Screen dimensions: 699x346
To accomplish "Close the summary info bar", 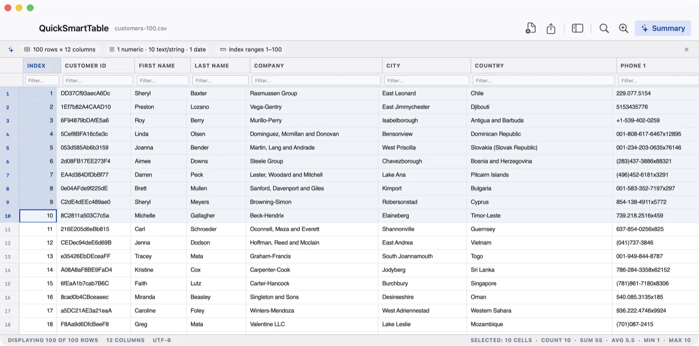I will pos(687,49).
